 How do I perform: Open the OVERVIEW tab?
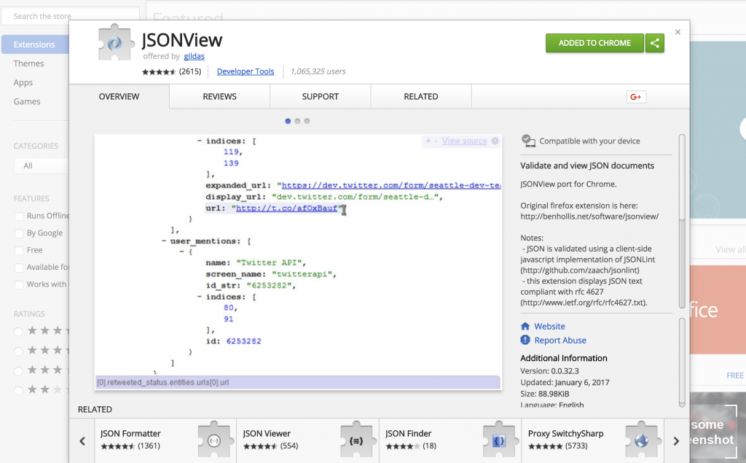click(x=119, y=97)
